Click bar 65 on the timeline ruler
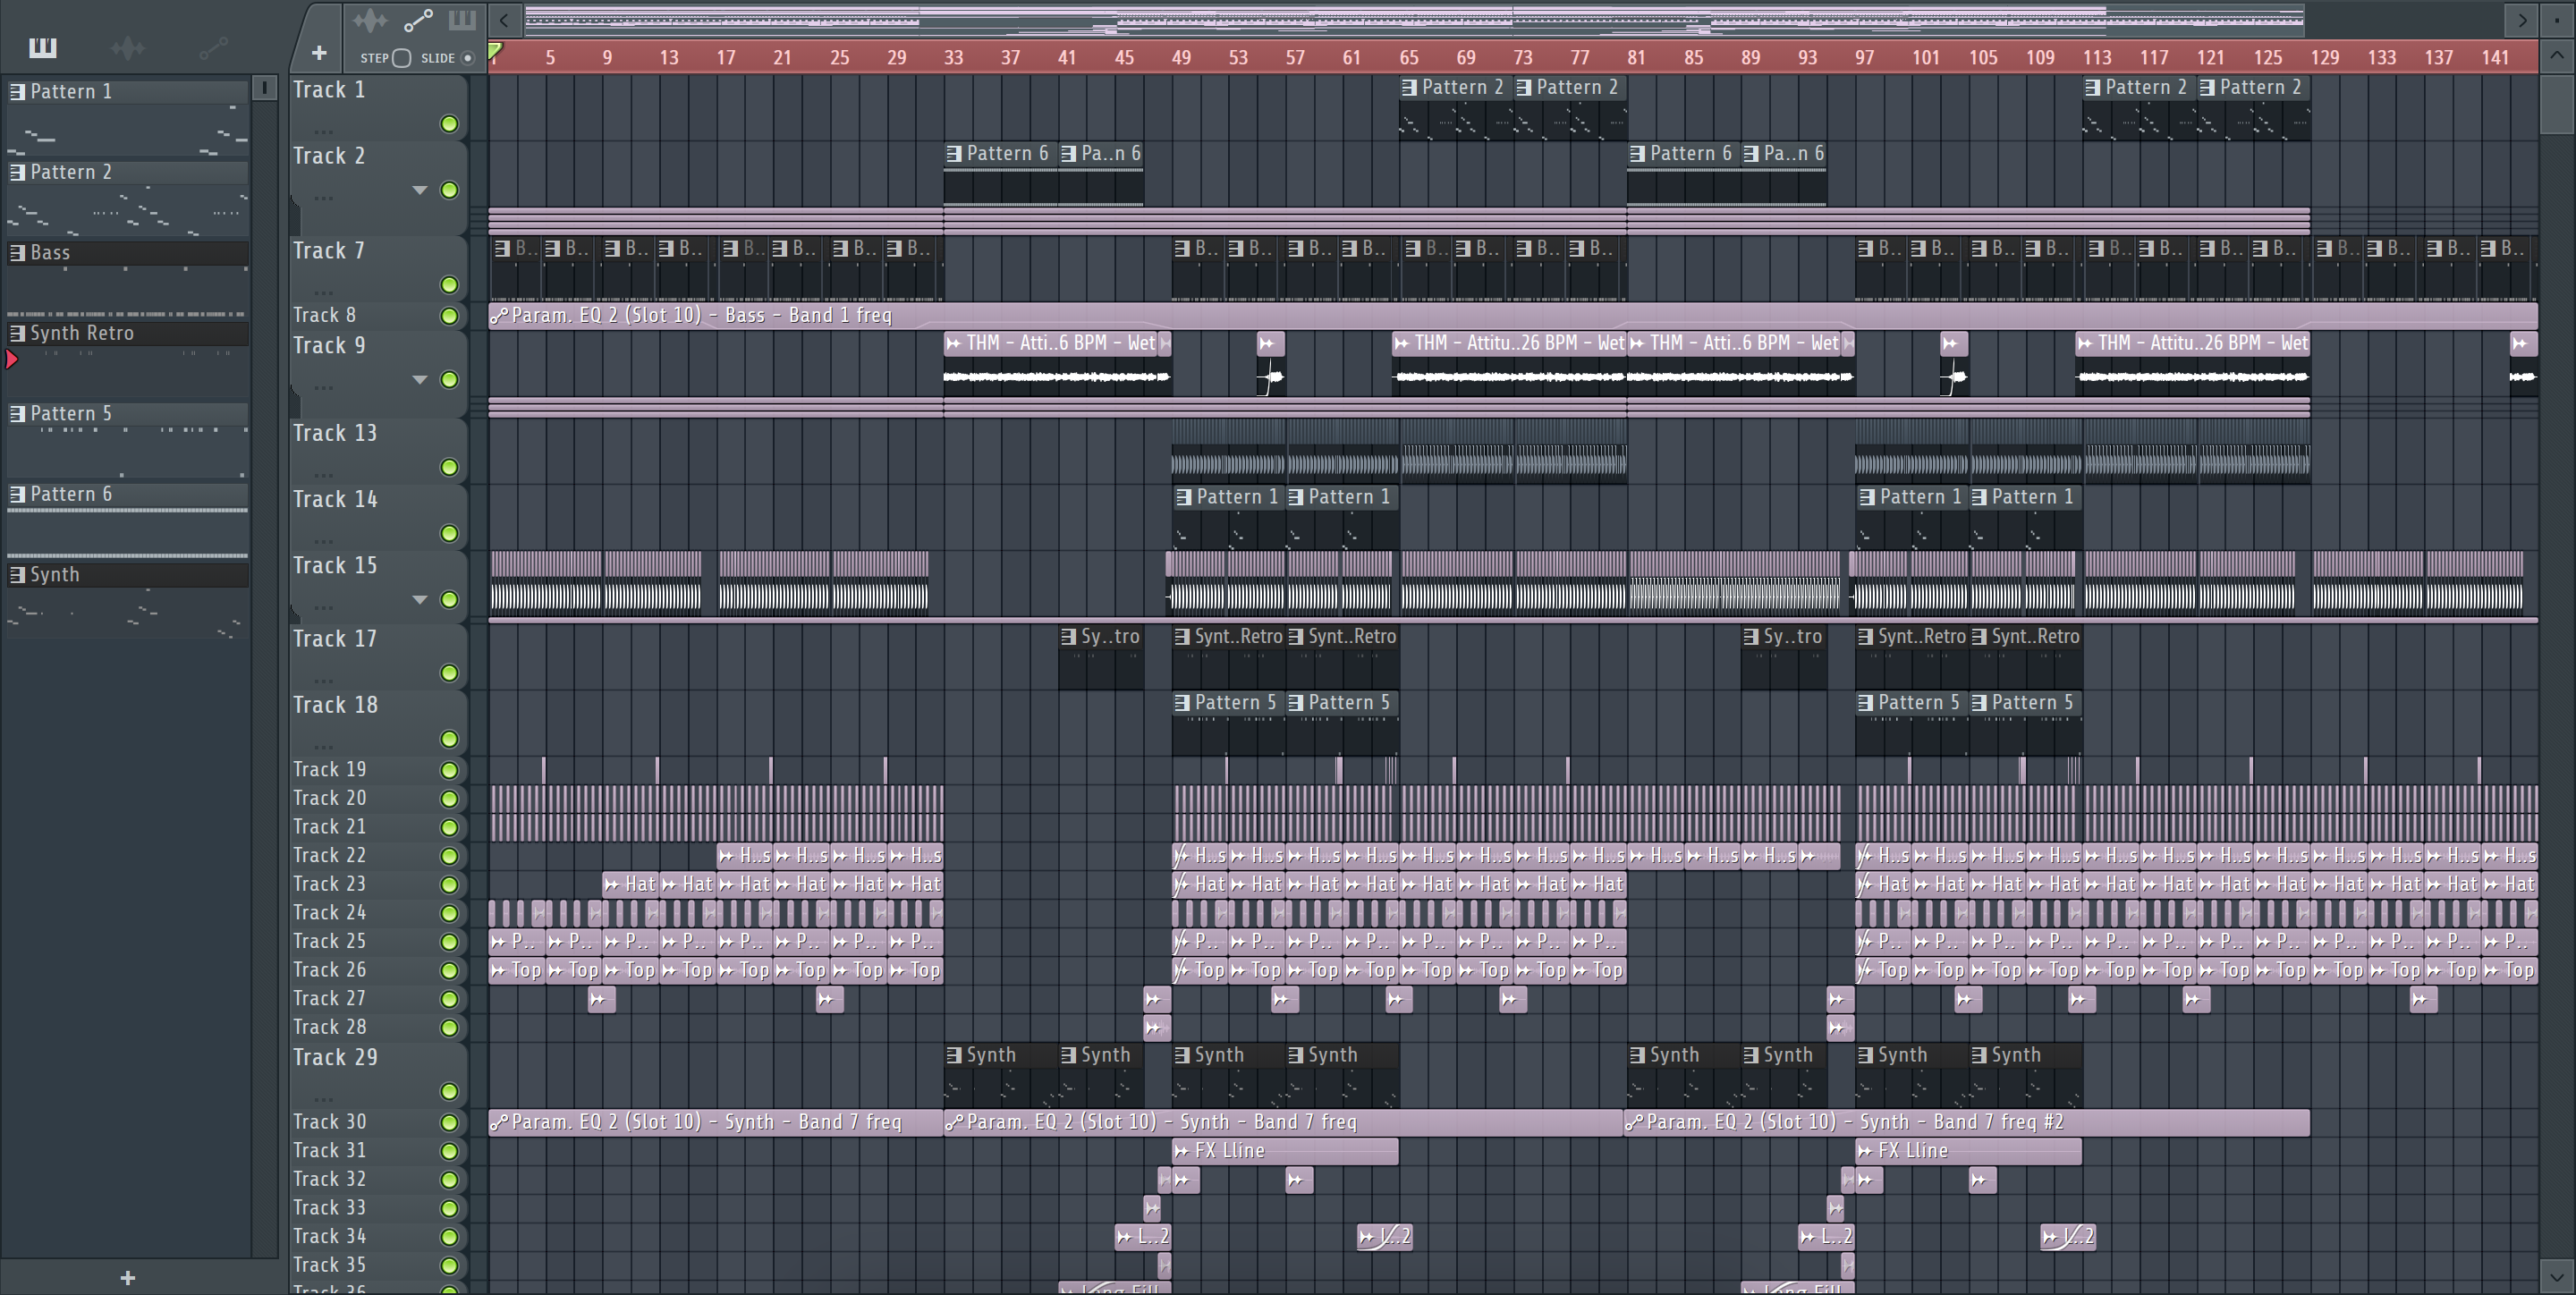The image size is (2576, 1295). (1409, 58)
